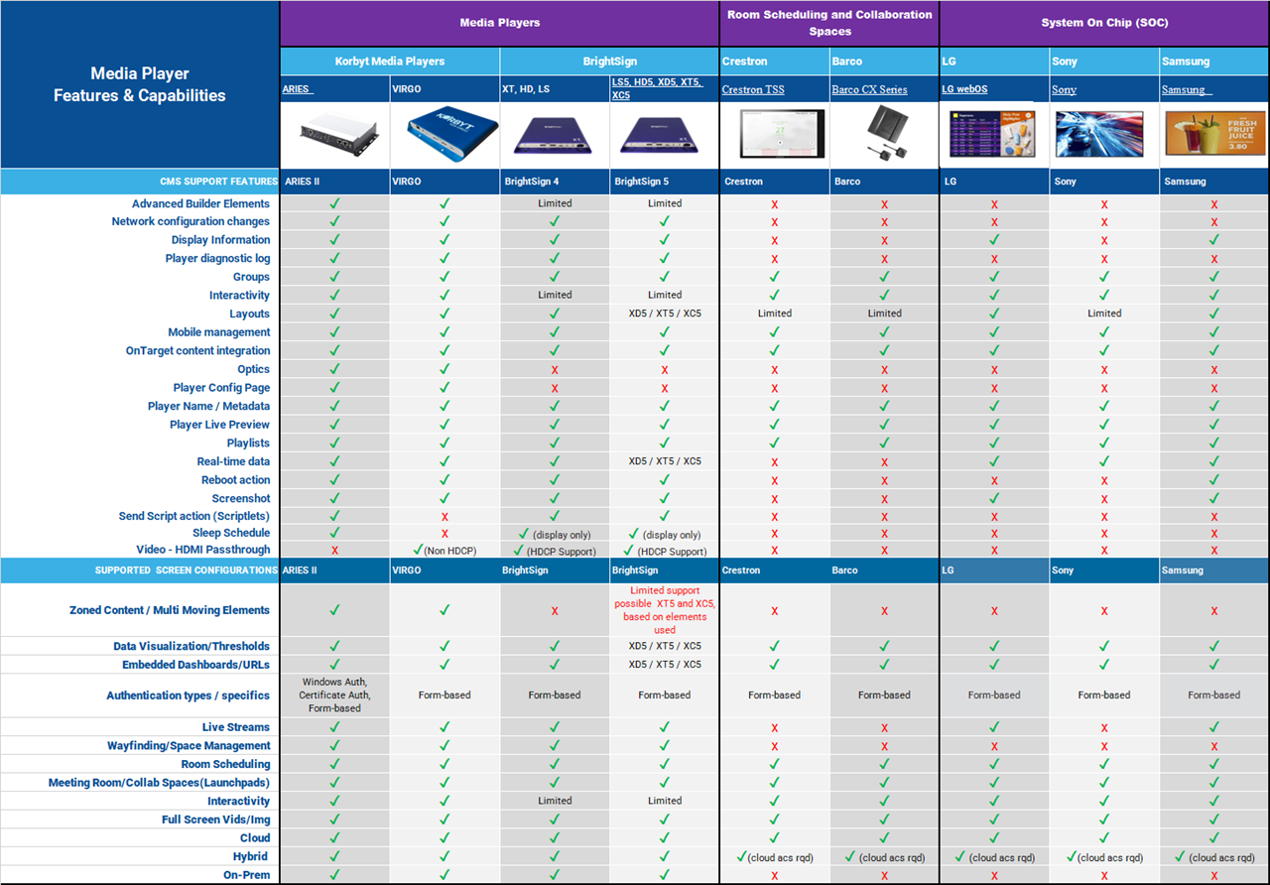Select the Network configuration changes row label
The height and width of the screenshot is (885, 1270).
(190, 222)
